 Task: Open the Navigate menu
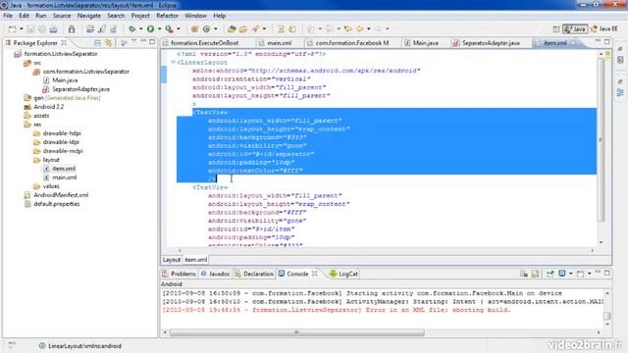pyautogui.click(x=89, y=16)
